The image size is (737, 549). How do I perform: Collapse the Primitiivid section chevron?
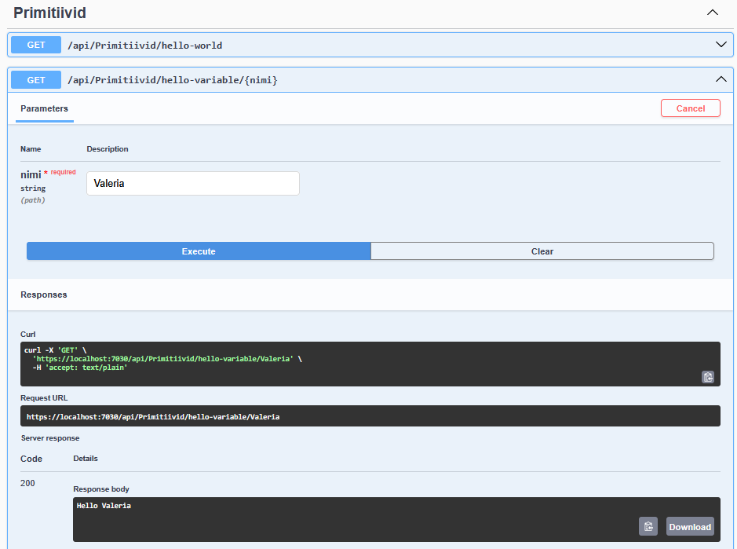tap(713, 13)
